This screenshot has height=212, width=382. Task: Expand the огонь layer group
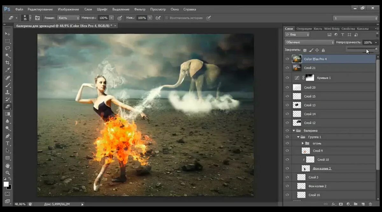pos(303,143)
